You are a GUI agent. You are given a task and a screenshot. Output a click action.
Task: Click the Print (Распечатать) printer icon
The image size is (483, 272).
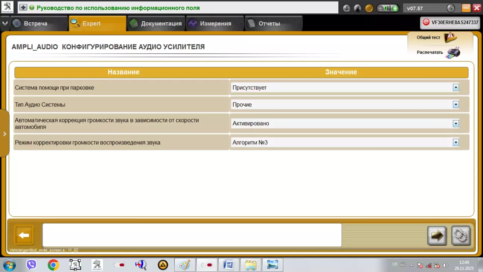453,53
